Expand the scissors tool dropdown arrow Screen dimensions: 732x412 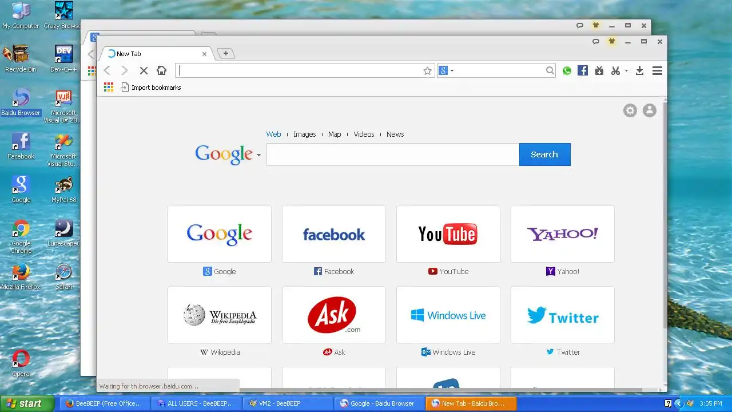coord(626,71)
